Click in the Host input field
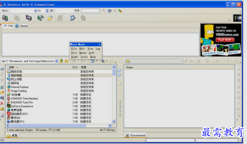 [22, 11]
